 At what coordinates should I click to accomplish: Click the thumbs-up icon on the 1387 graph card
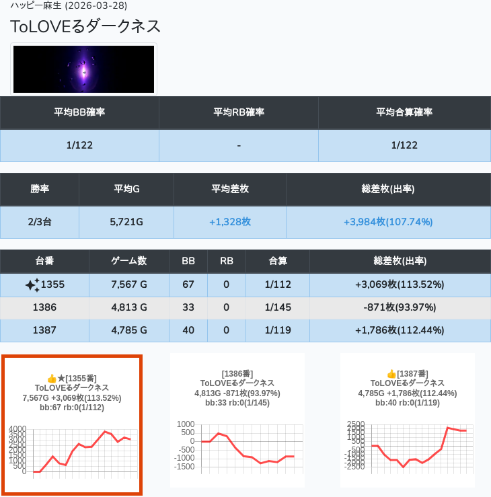(391, 374)
